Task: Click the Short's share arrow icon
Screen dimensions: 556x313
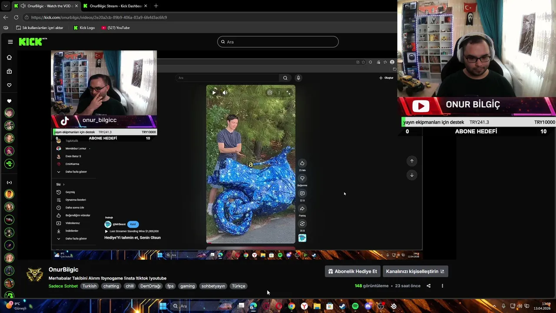Action: click(x=302, y=209)
